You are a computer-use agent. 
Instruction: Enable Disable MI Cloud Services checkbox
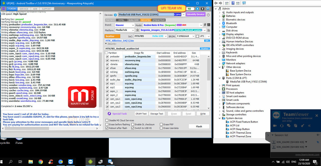tap(107, 120)
